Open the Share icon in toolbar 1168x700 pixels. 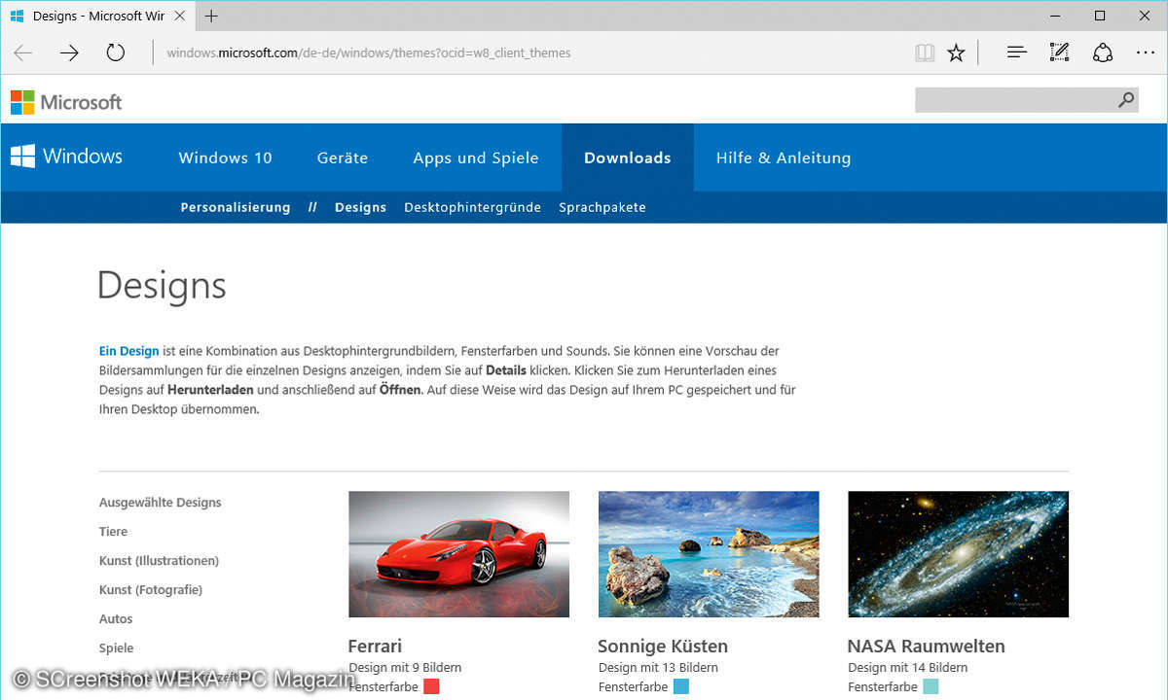(1103, 52)
